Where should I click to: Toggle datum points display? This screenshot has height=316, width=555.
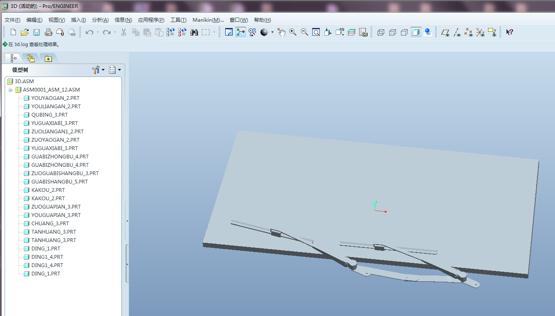pyautogui.click(x=469, y=32)
